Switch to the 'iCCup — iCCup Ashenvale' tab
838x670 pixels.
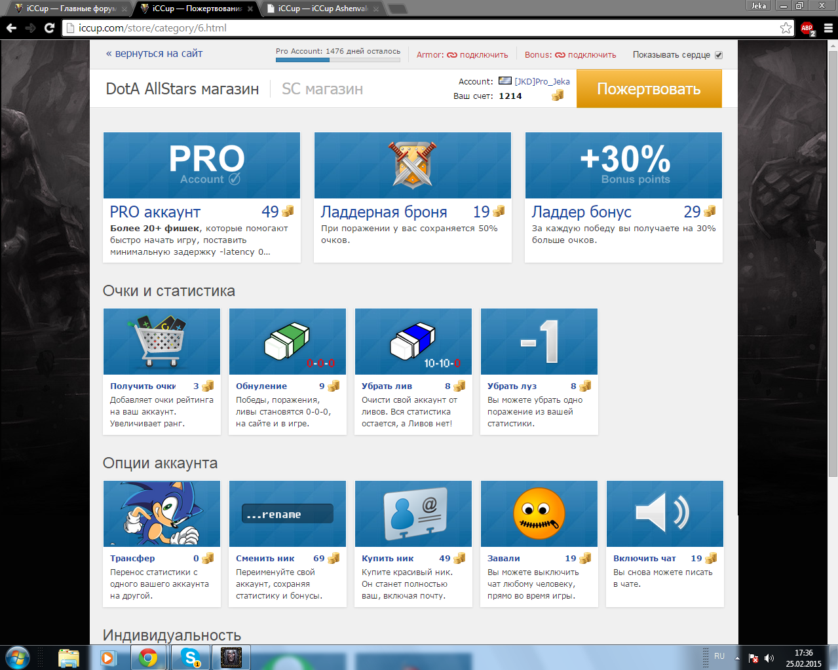pos(322,9)
